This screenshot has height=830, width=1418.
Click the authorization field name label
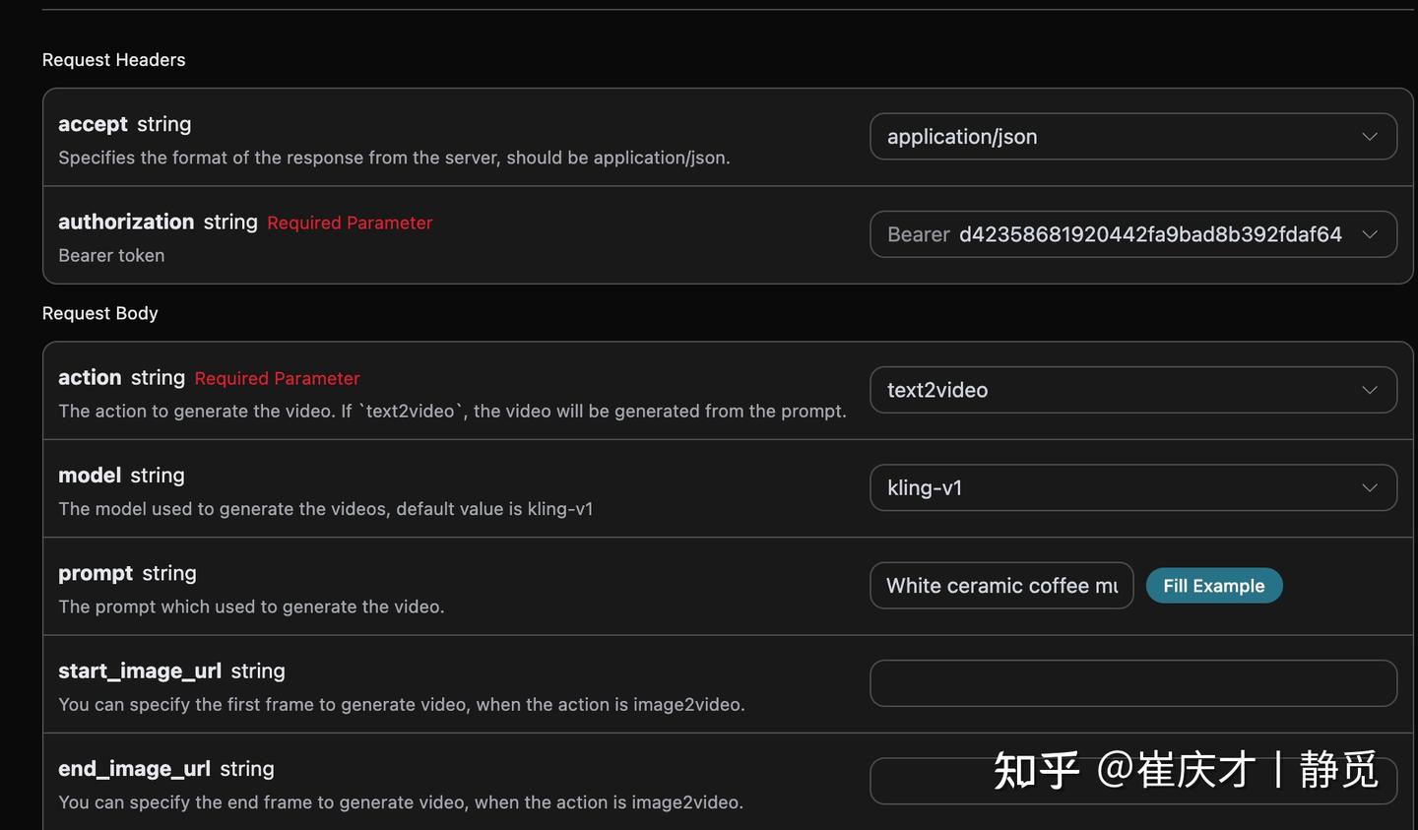point(125,222)
